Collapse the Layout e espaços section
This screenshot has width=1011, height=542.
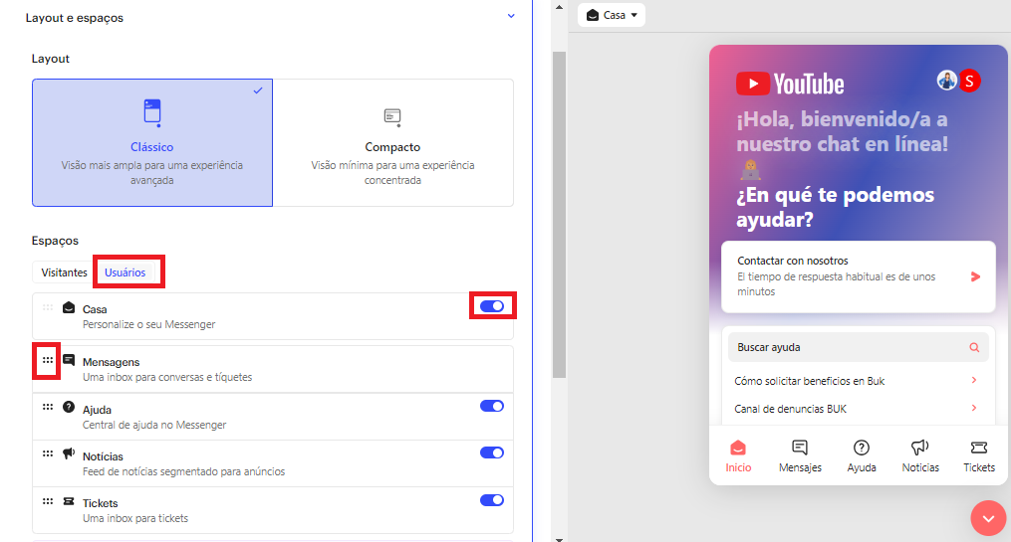[x=511, y=17]
